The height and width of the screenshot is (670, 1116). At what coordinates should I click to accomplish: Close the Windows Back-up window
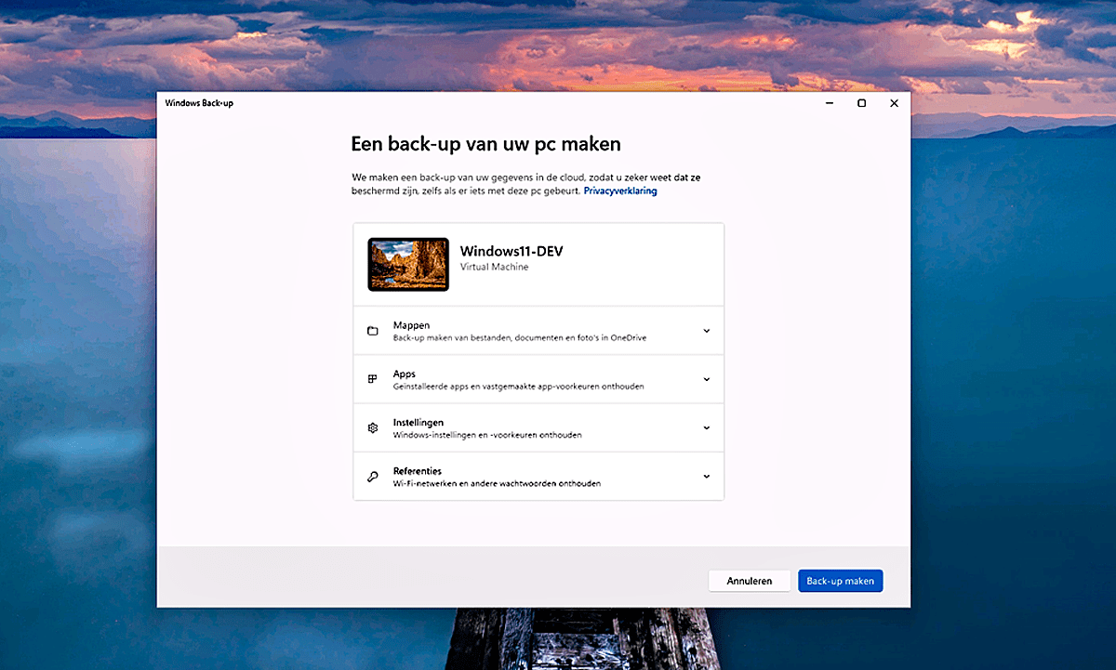tap(894, 103)
